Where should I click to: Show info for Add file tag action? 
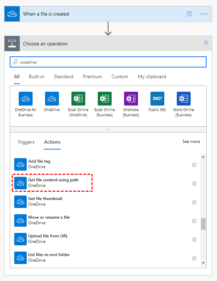194,165
